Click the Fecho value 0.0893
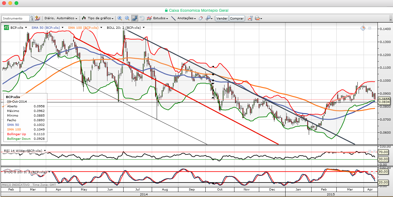 click(39, 120)
